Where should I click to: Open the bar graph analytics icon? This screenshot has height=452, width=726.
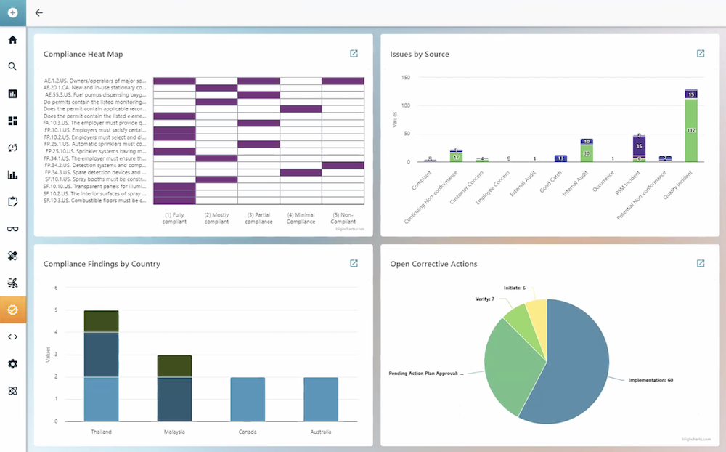click(12, 175)
